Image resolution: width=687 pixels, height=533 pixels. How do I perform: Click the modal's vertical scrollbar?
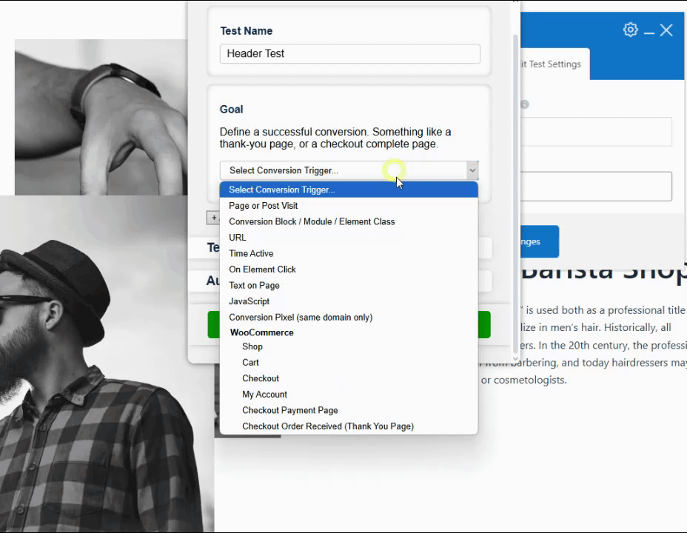(516, 185)
